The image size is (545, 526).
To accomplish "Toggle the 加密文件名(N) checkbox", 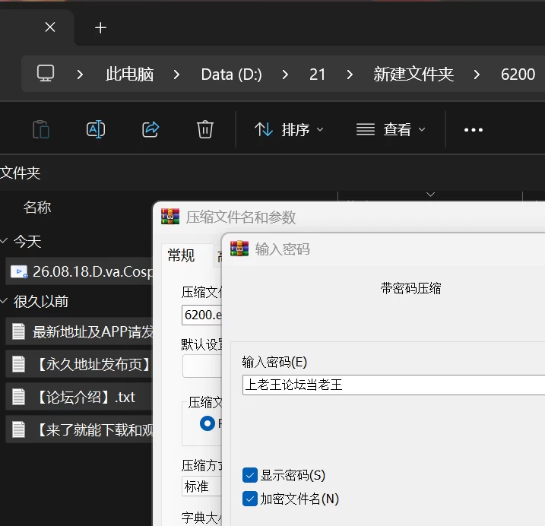I will pyautogui.click(x=249, y=499).
